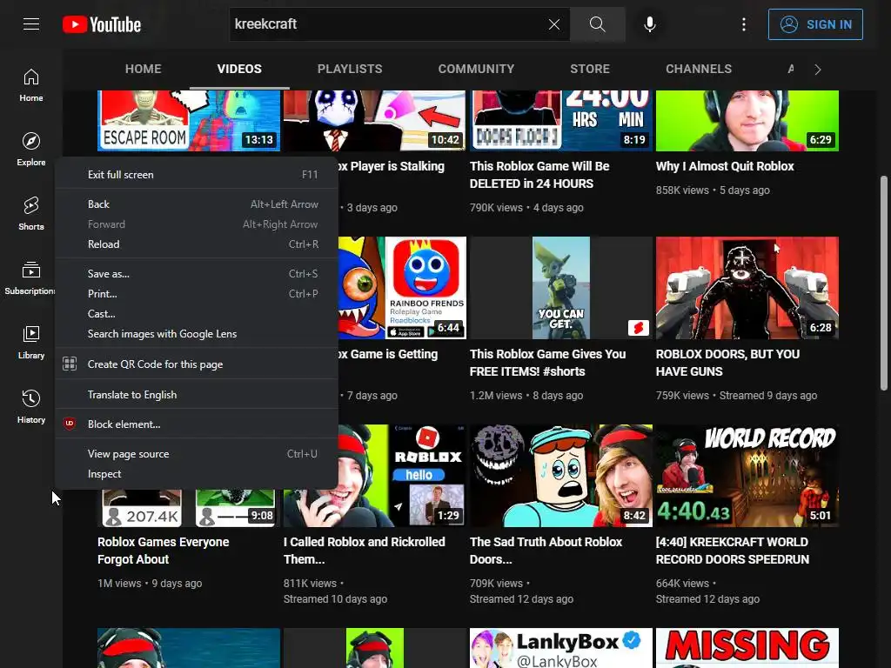Screen dimensions: 891x668
Task: Select Create QR Code for this page
Action: [x=197, y=364]
